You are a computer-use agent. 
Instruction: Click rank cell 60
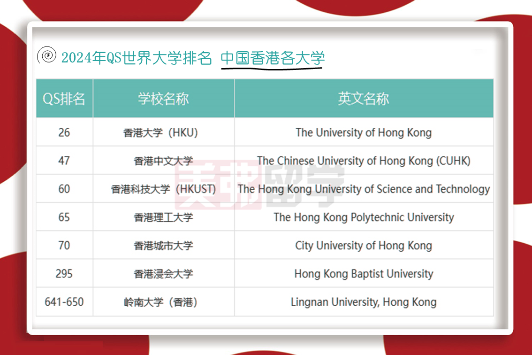point(64,189)
